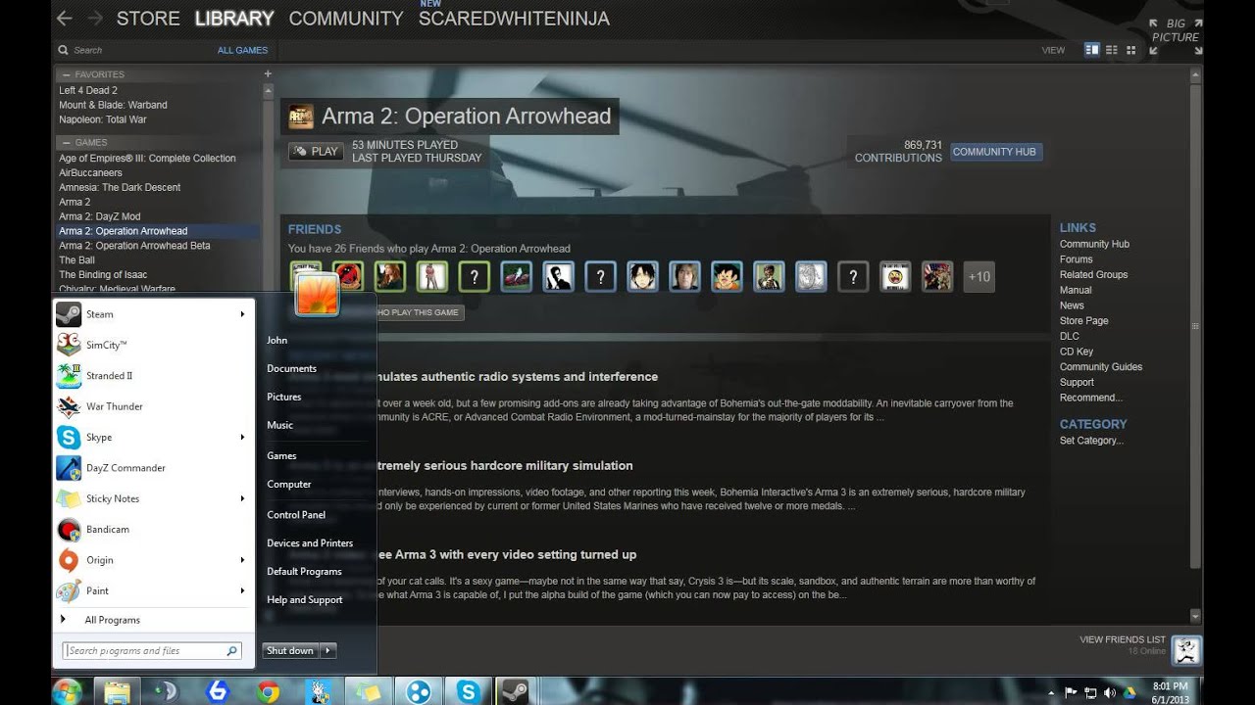
Task: Select Napoleon: Total War
Action: (103, 119)
